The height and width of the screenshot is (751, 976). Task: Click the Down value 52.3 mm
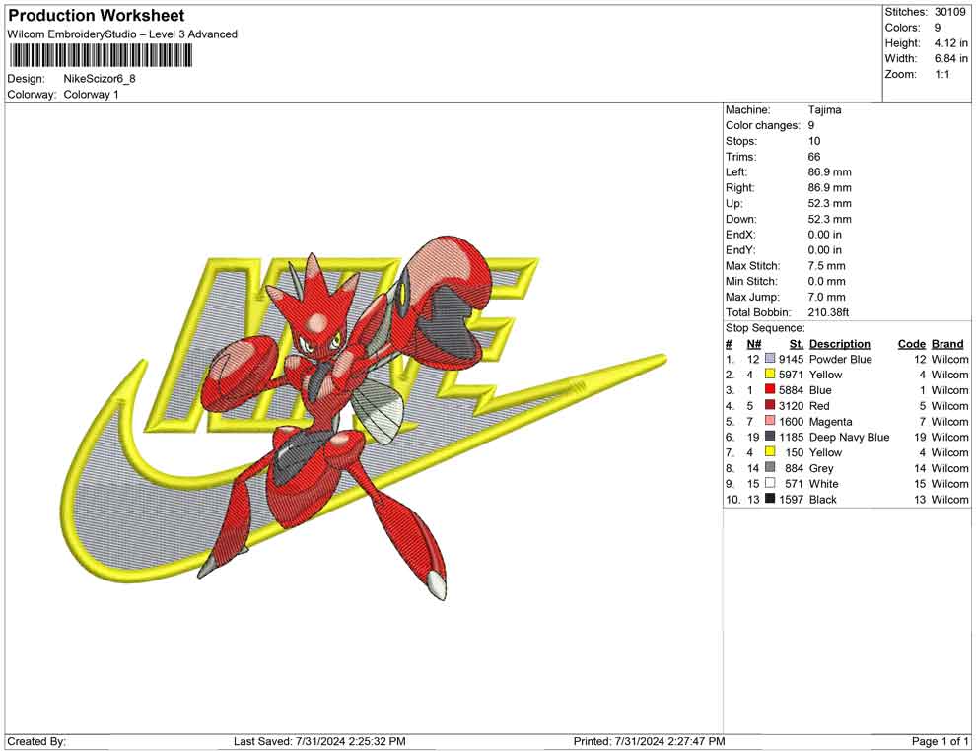click(830, 219)
